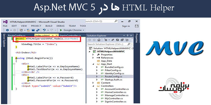The image size is (211, 105).
Task: Start debugging with the green play icon
Action: tap(61, 30)
